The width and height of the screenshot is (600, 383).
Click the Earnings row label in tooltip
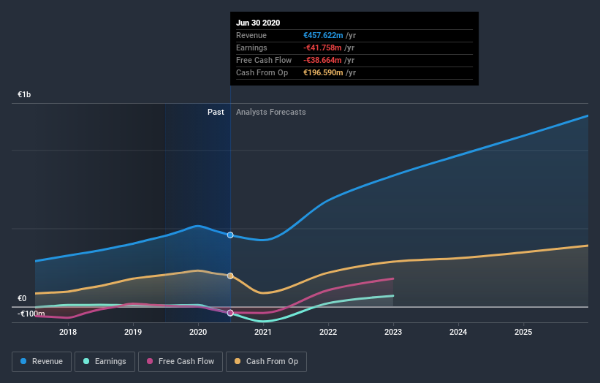[252, 48]
